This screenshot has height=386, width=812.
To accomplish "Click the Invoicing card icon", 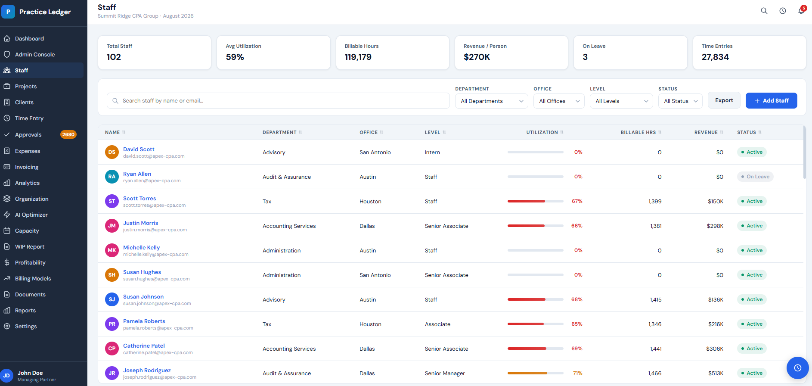I will 7,167.
